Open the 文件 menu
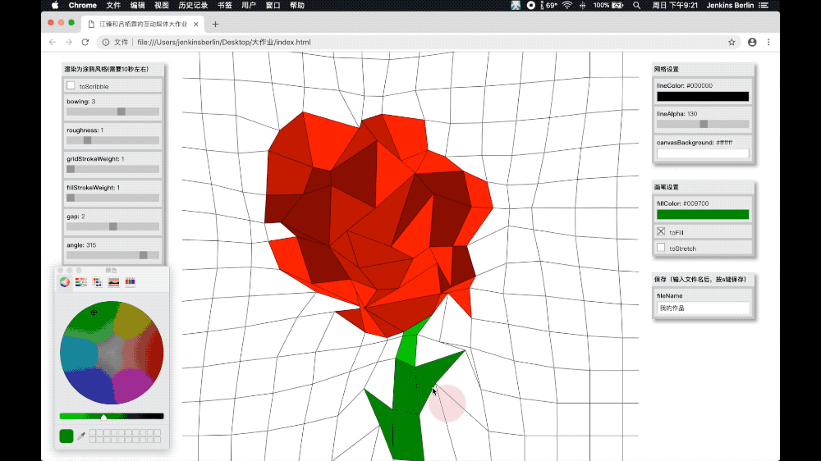The height and width of the screenshot is (461, 821). point(113,5)
